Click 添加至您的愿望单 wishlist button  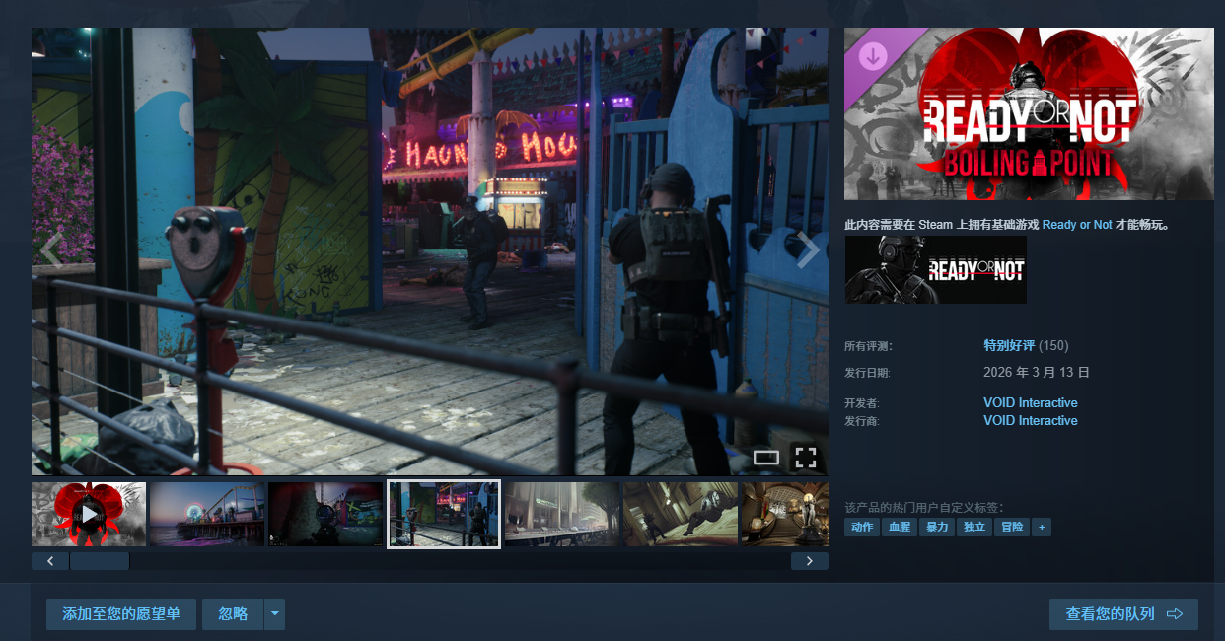121,614
